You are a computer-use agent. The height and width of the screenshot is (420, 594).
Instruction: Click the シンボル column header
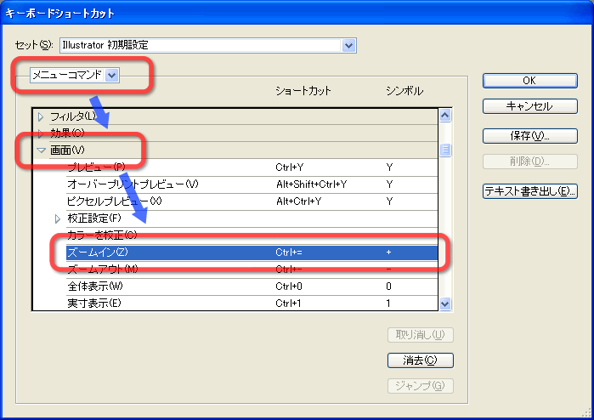404,91
